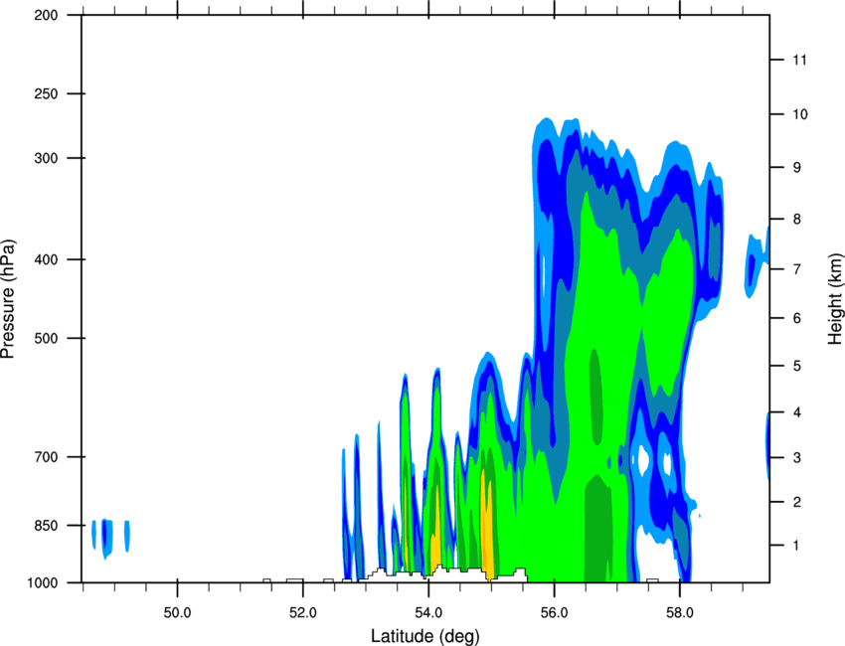Image resolution: width=845 pixels, height=646 pixels.
Task: Click the 850 pressure tick label
Action: (46, 526)
